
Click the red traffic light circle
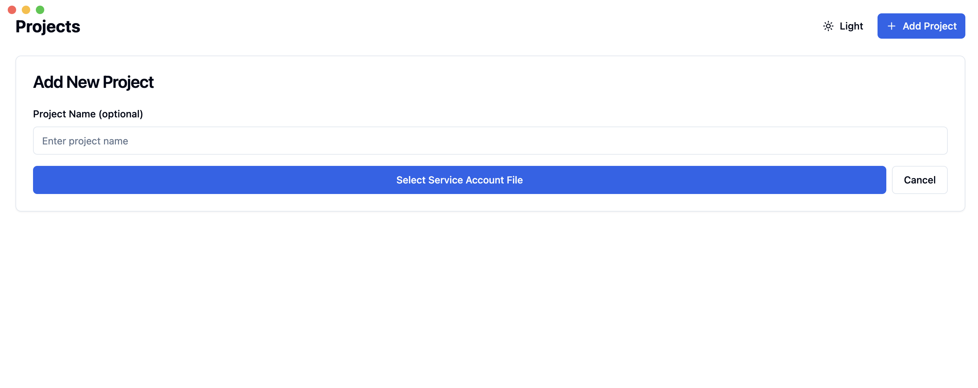click(x=12, y=9)
